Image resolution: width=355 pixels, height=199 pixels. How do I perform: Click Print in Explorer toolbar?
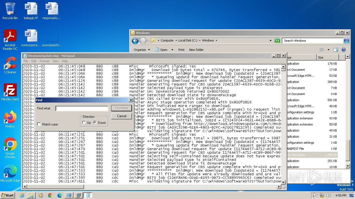point(181,50)
